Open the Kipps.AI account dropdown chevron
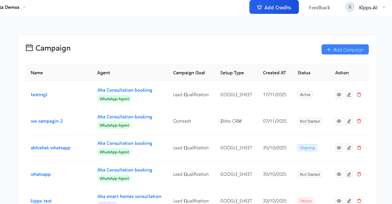The image size is (392, 204). pos(384,7)
